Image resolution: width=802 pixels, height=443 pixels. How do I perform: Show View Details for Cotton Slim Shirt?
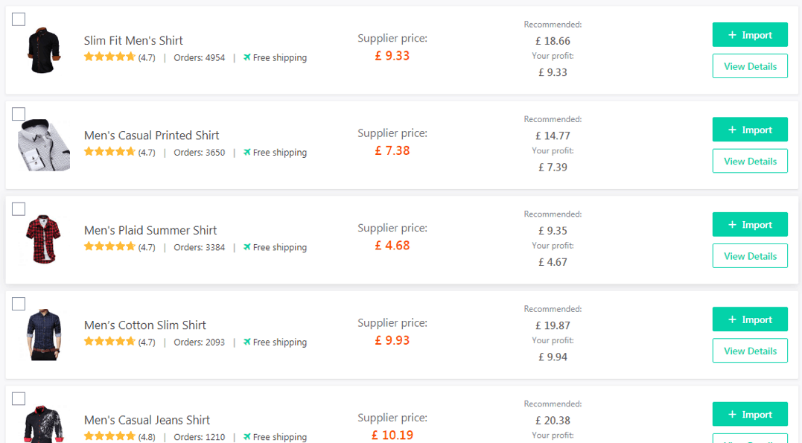(750, 351)
